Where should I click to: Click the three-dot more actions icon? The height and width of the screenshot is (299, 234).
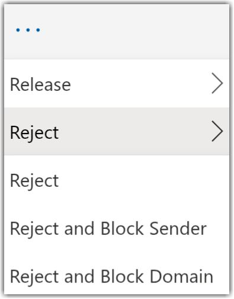pos(28,30)
